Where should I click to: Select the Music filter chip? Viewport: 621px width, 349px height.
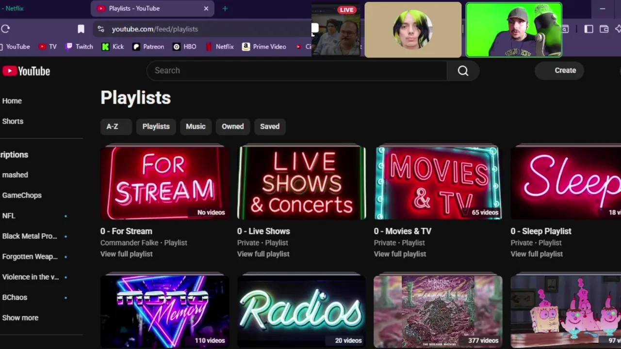tap(196, 127)
